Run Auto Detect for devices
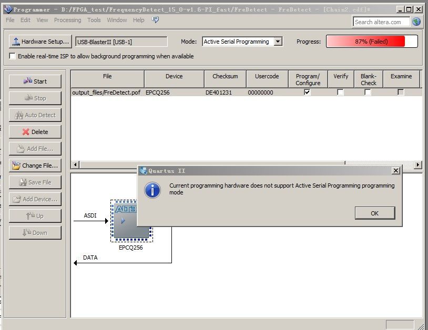 point(35,115)
